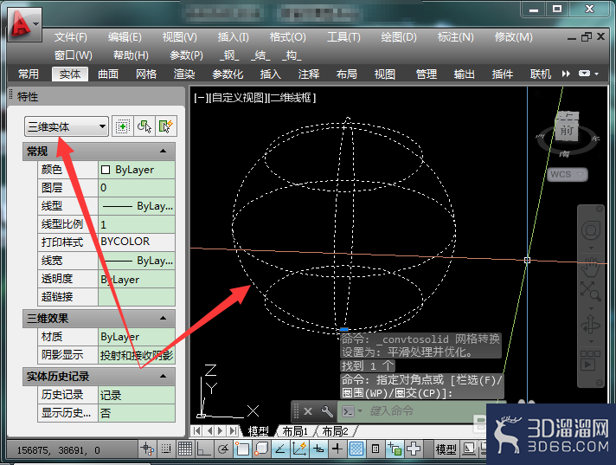
Task: Click the 模型 button in status bar
Action: (x=446, y=449)
